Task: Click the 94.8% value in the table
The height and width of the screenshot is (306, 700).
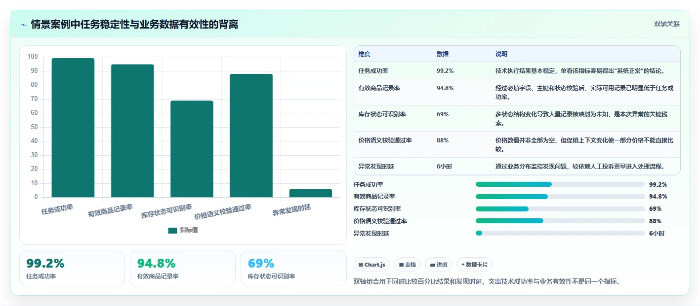Action: (x=445, y=88)
